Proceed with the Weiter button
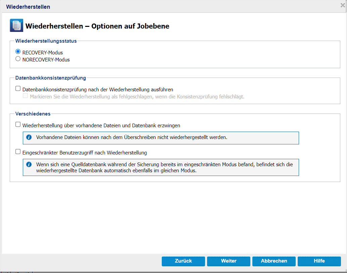The height and width of the screenshot is (273, 347). pos(229,261)
